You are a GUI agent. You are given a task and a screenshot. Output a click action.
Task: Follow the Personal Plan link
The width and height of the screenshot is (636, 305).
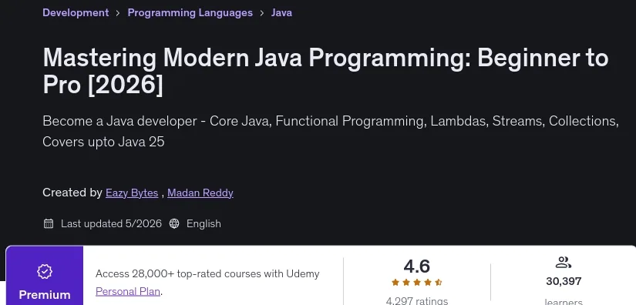[x=128, y=291]
